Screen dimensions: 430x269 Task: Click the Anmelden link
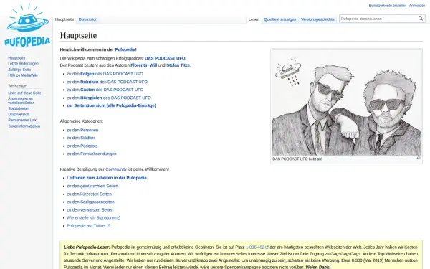pos(417,6)
